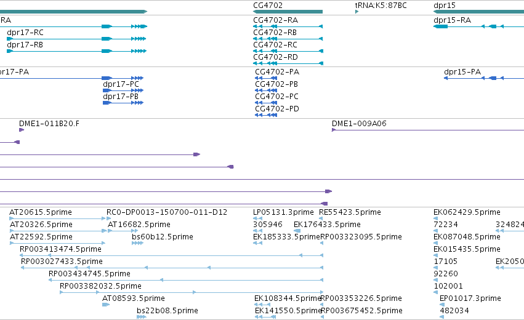Screen dimensions: 524x320
Task: Select EST AT08593.5prime
Action: [x=134, y=298]
